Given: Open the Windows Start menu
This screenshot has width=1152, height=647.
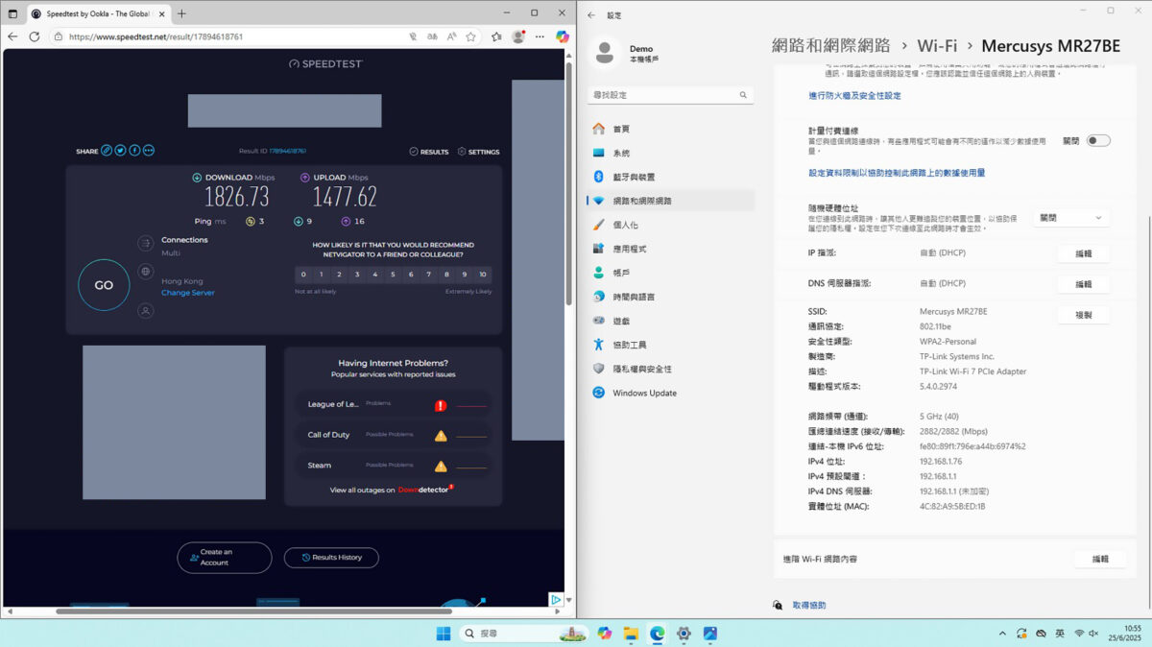Looking at the screenshot, I should pos(444,634).
